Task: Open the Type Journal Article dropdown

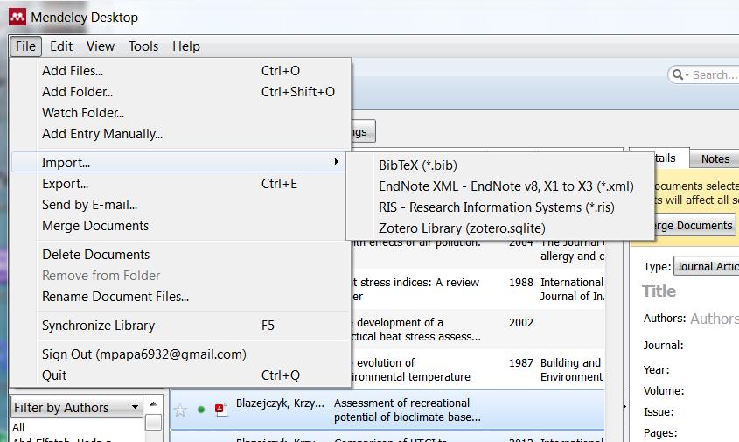Action: coord(707,267)
